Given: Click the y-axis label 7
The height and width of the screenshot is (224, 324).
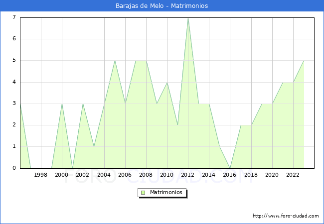Looking at the screenshot, I should pyautogui.click(x=14, y=17).
